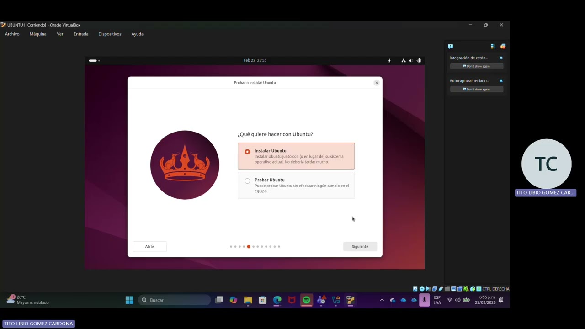The width and height of the screenshot is (585, 329).
Task: Click the VirtualBox network adapters status icon
Action: [435, 289]
